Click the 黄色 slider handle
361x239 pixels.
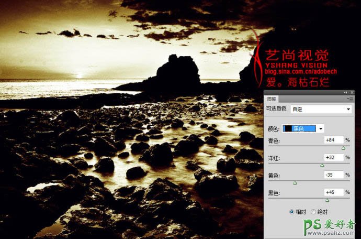(295, 183)
